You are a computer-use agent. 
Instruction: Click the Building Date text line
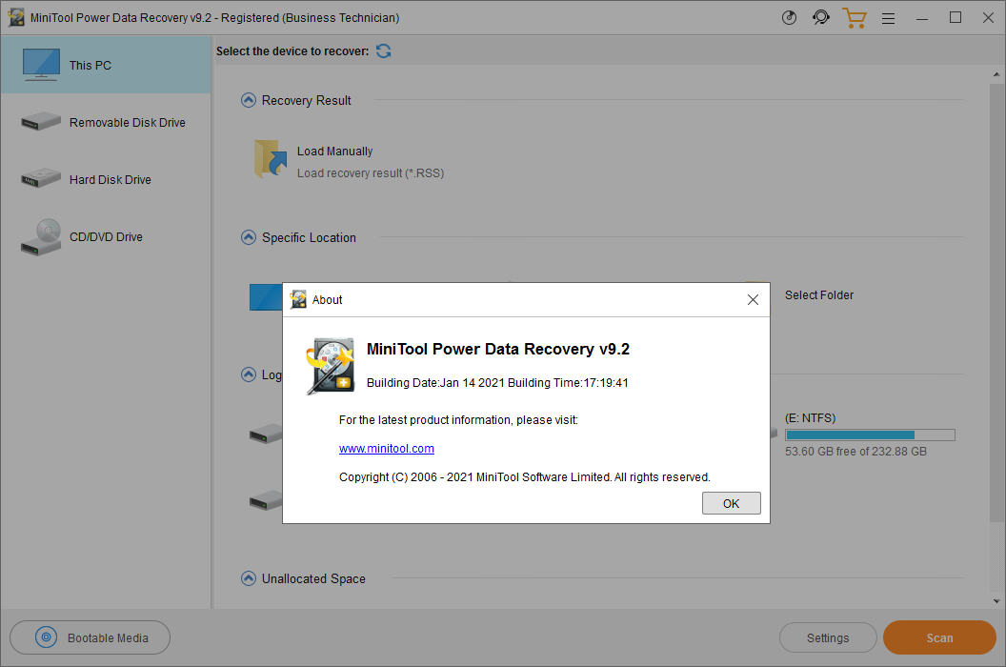tap(497, 383)
